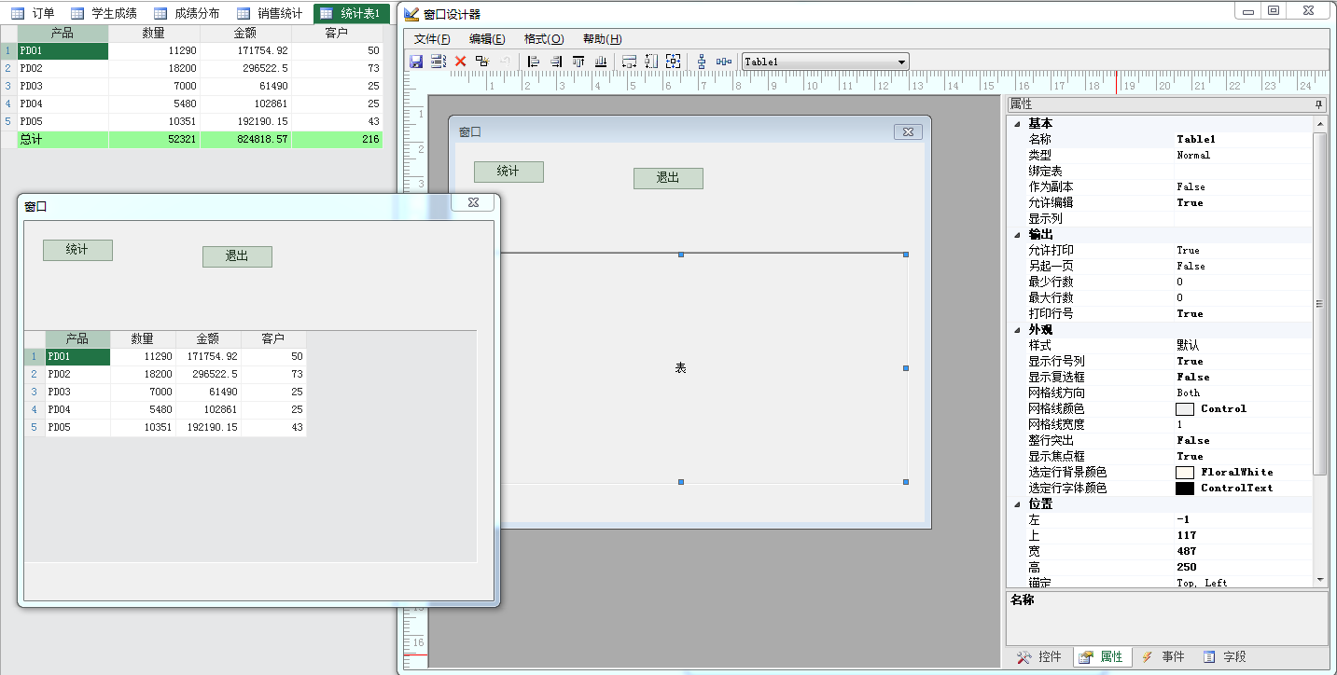Collapse the 输出 property group
The width and height of the screenshot is (1337, 675).
[1016, 234]
